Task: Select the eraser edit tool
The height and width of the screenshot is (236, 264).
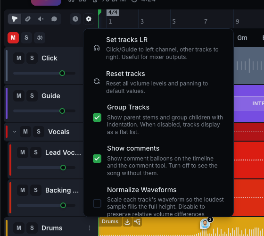Action: (28, 19)
